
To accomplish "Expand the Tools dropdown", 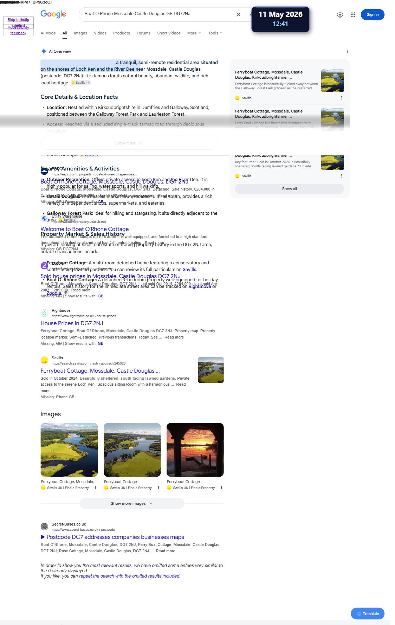I will (x=215, y=33).
